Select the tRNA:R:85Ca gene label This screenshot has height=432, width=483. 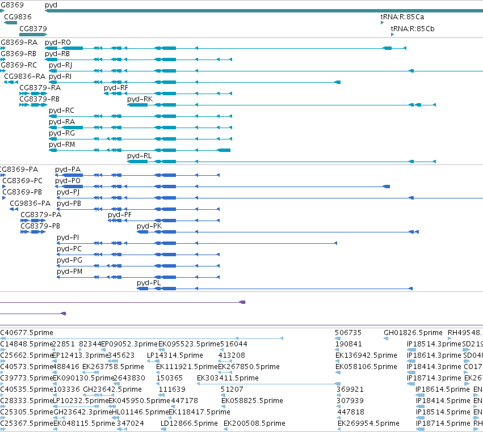coord(402,16)
